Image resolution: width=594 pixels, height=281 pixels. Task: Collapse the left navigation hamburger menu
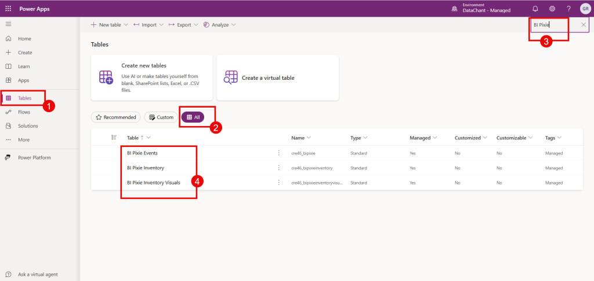pos(8,24)
